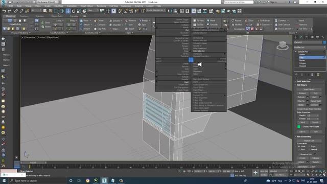The image size is (327, 184).
Task: Open the Modeling ribbon tab
Action: point(10,16)
